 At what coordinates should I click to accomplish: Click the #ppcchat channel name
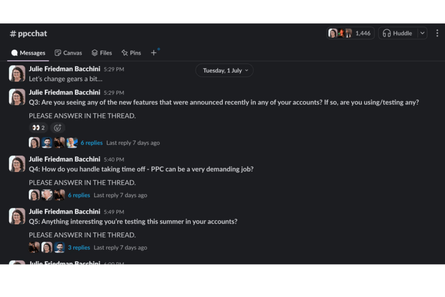tap(28, 33)
